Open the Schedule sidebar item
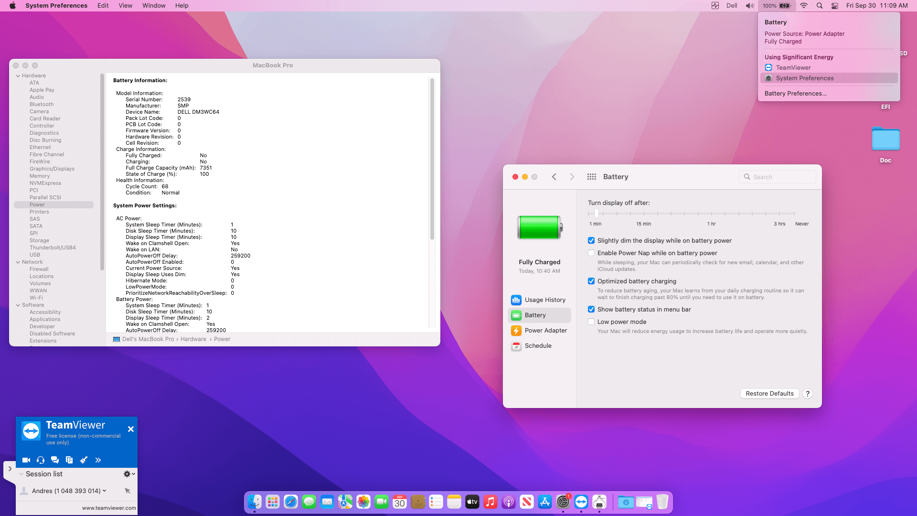 click(x=538, y=346)
